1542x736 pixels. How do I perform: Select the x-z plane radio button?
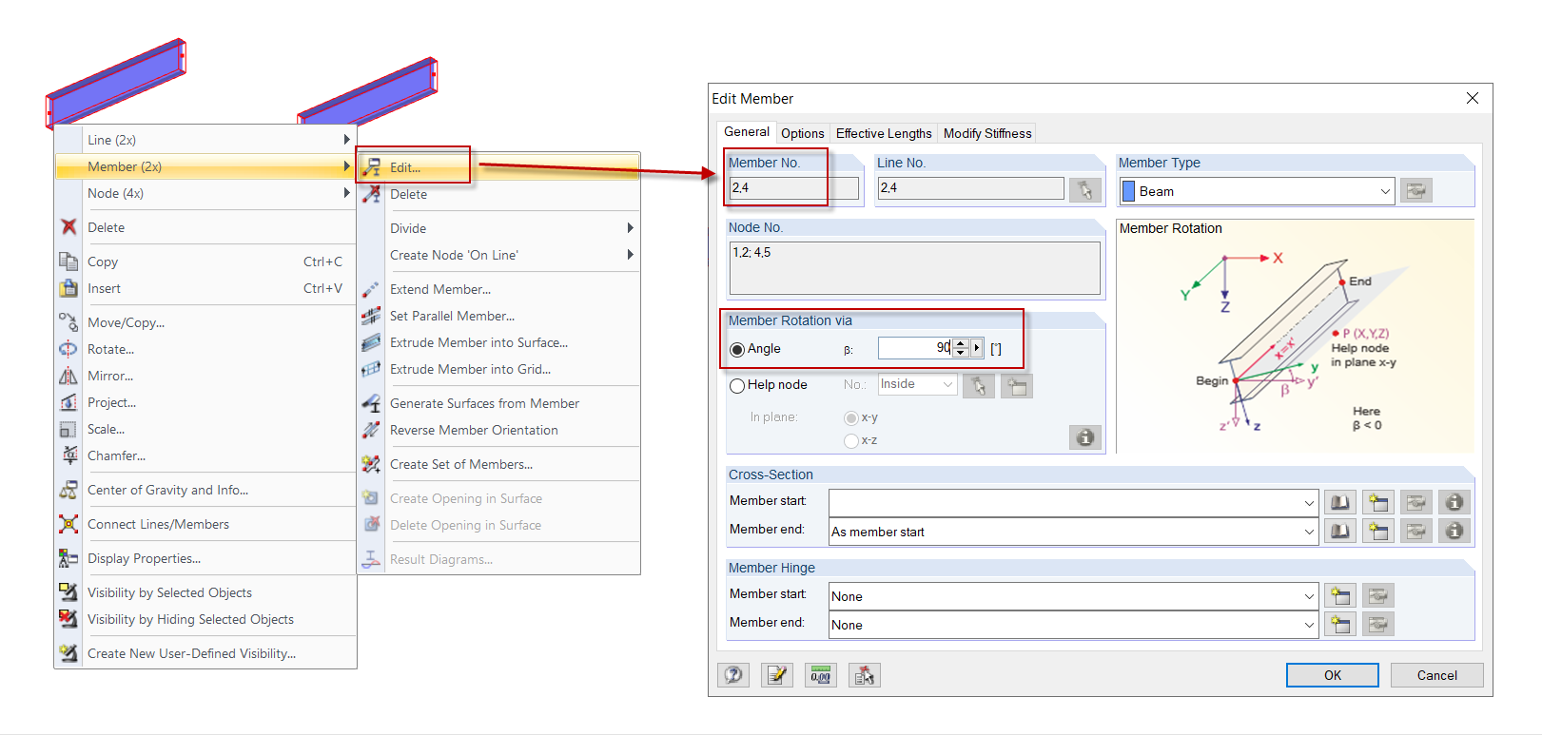click(851, 441)
